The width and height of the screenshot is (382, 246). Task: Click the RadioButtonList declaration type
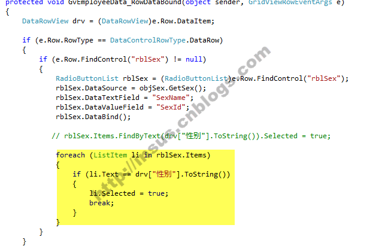87,78
